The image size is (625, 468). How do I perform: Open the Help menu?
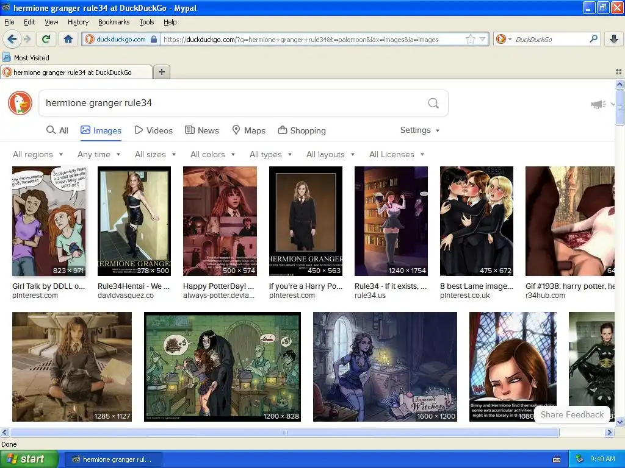pyautogui.click(x=170, y=22)
